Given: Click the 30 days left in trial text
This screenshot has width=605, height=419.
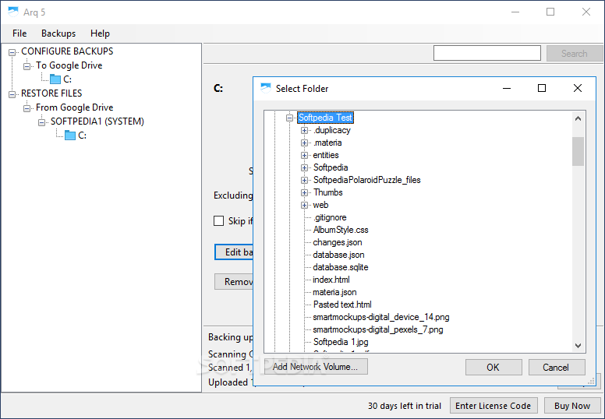Looking at the screenshot, I should [x=405, y=406].
